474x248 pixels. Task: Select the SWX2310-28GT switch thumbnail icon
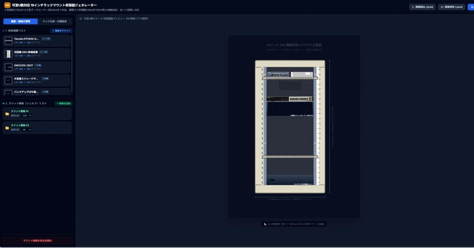point(9,67)
